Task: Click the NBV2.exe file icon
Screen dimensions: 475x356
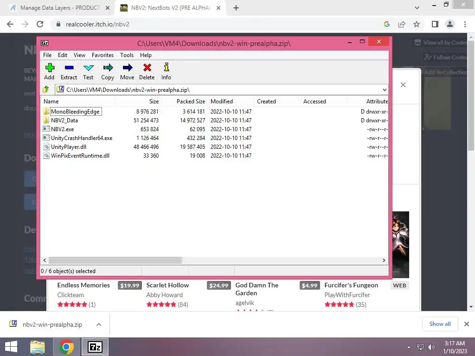Action: (x=46, y=129)
